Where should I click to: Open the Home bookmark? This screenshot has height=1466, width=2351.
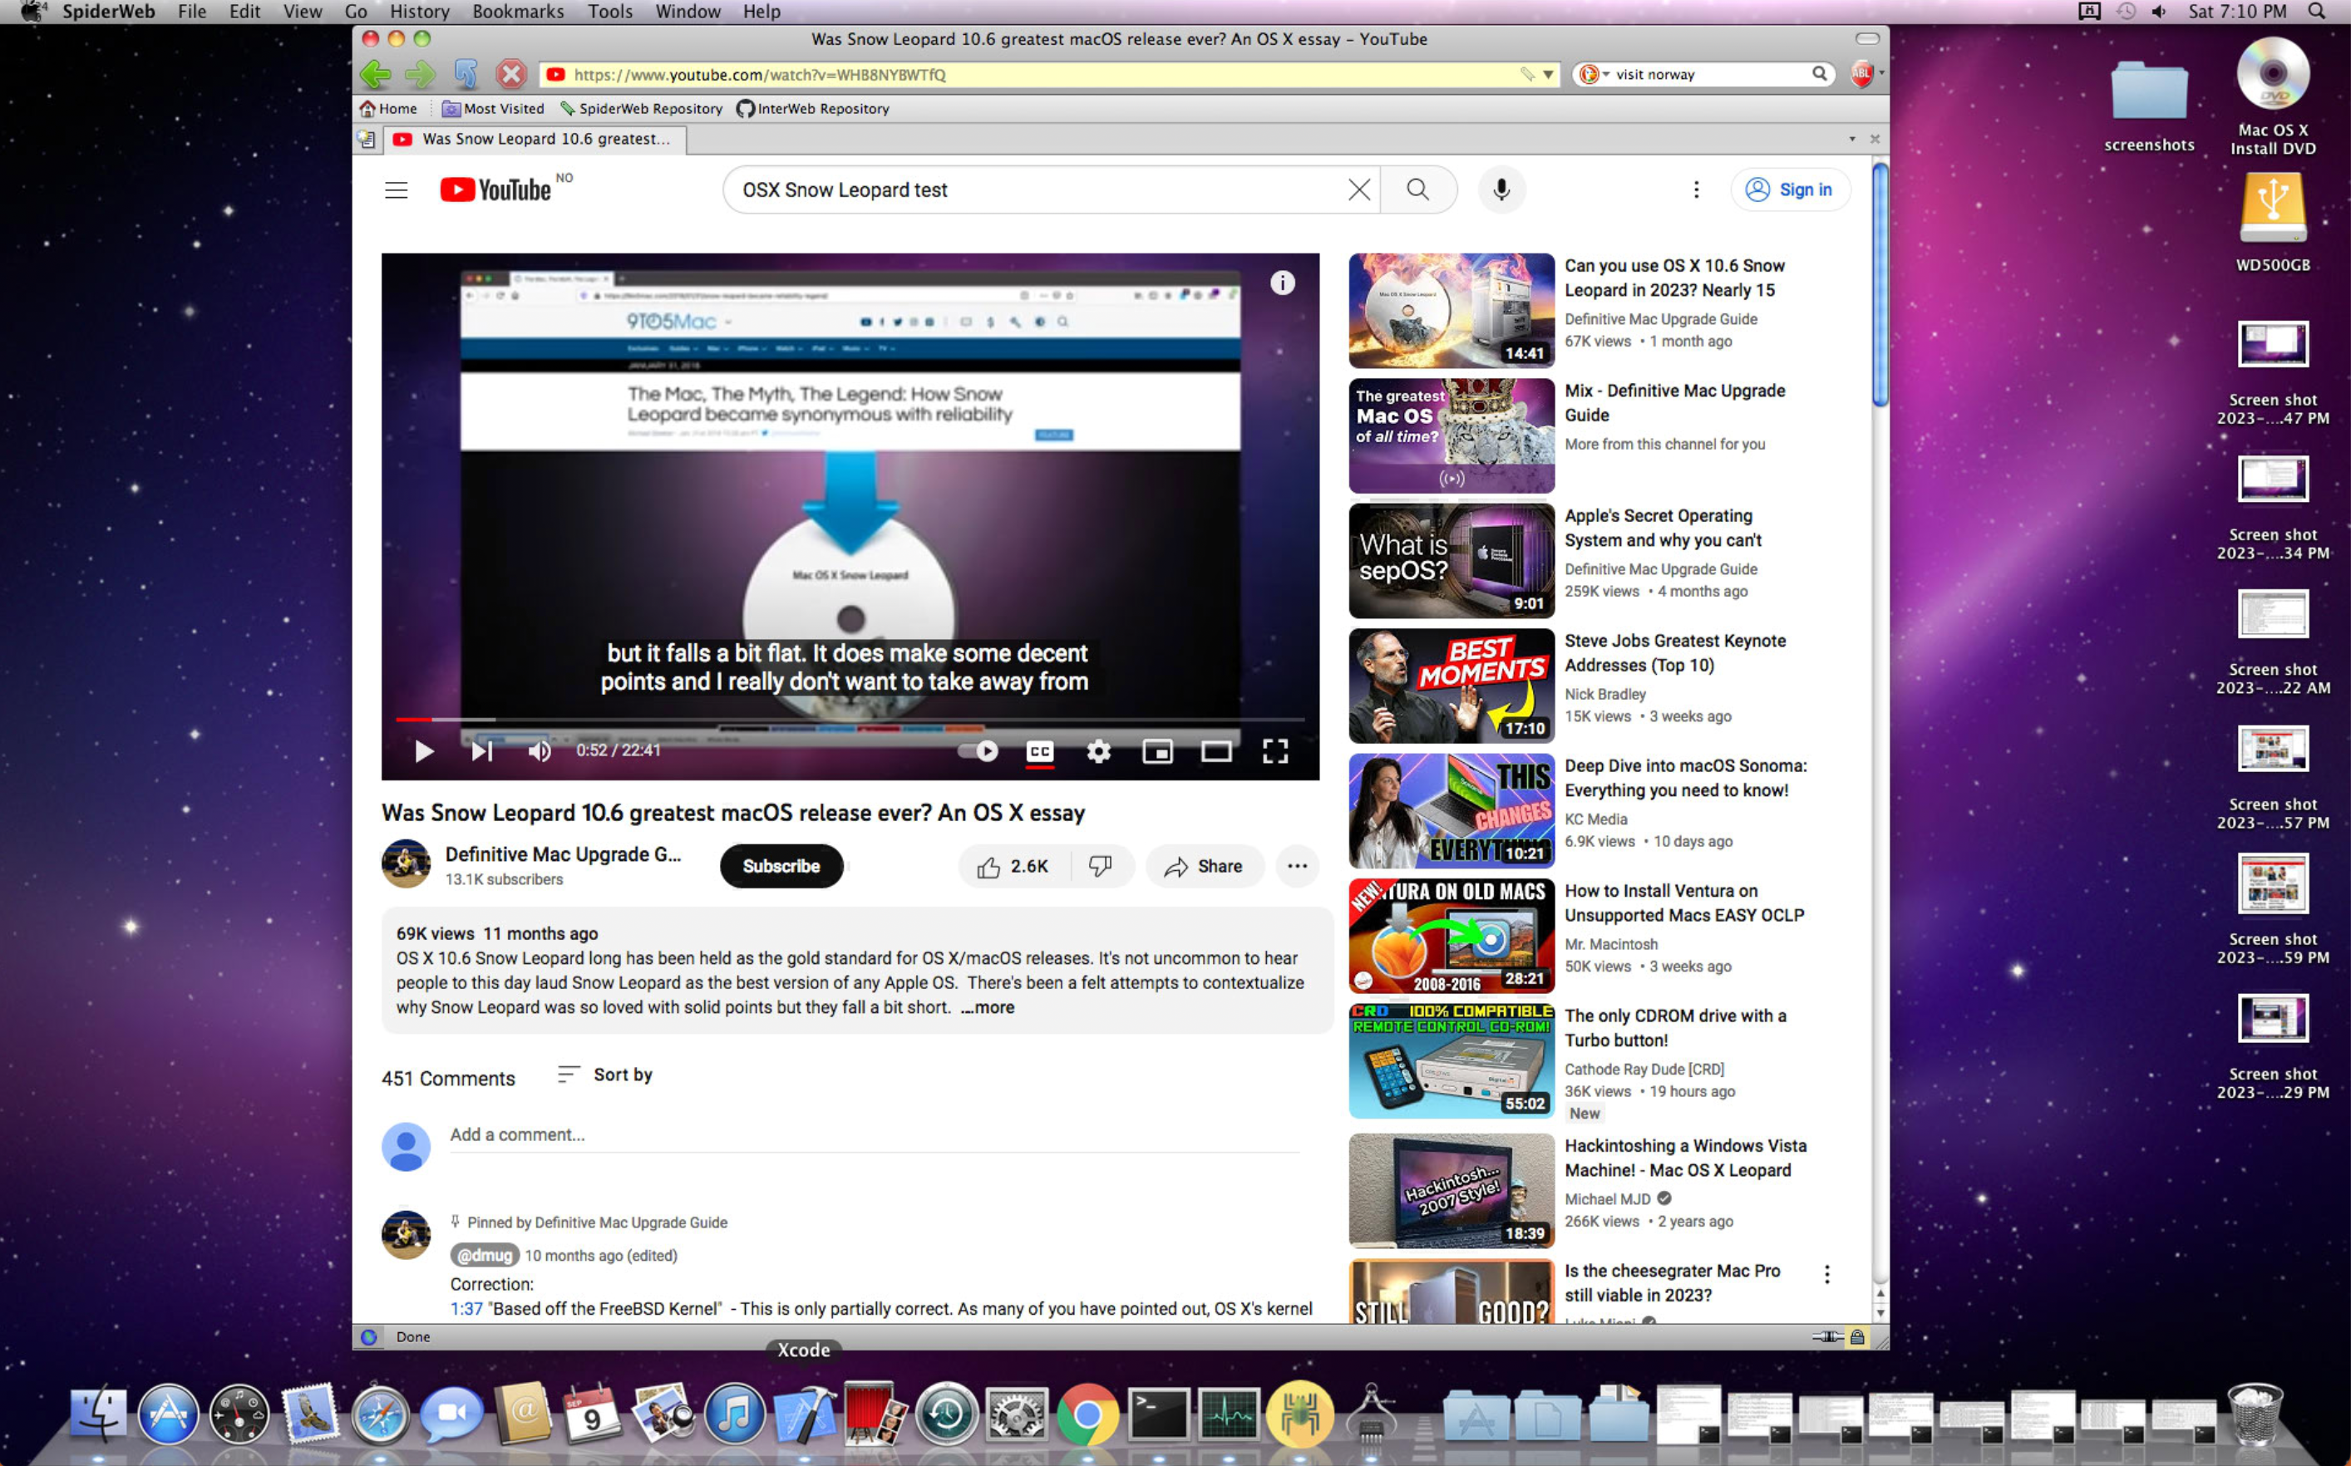point(388,109)
